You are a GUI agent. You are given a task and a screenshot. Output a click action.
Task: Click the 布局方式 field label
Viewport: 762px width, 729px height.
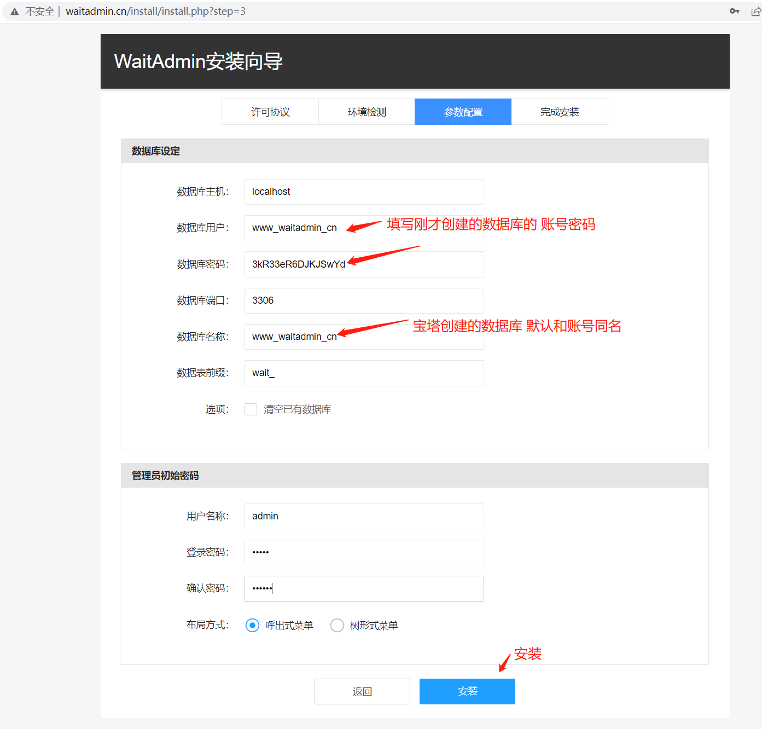click(207, 625)
